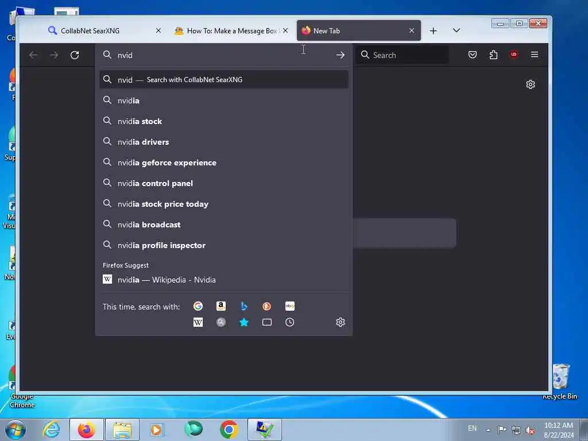This screenshot has width=588, height=441.
Task: Switch to How To: Make a Message Box tab
Action: [x=231, y=31]
